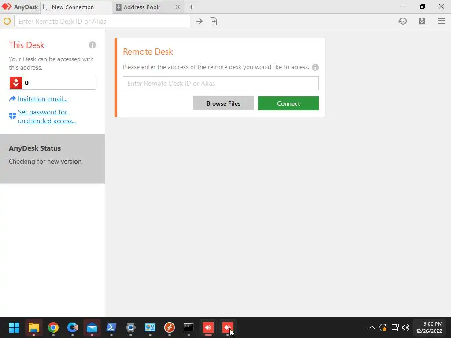
Task: Open PowerShell from the taskbar
Action: [x=111, y=327]
